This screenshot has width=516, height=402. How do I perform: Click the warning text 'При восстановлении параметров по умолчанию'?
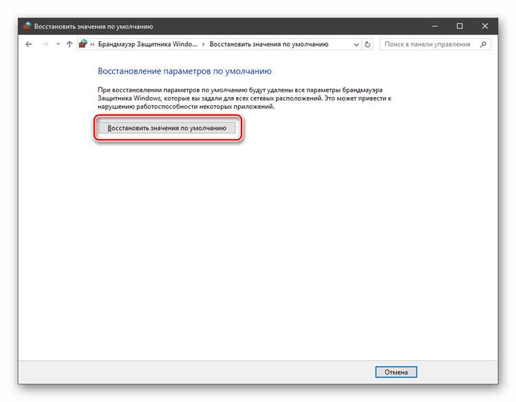tap(173, 90)
